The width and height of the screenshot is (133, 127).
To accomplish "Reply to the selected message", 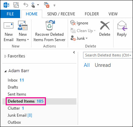I will click(122, 29).
